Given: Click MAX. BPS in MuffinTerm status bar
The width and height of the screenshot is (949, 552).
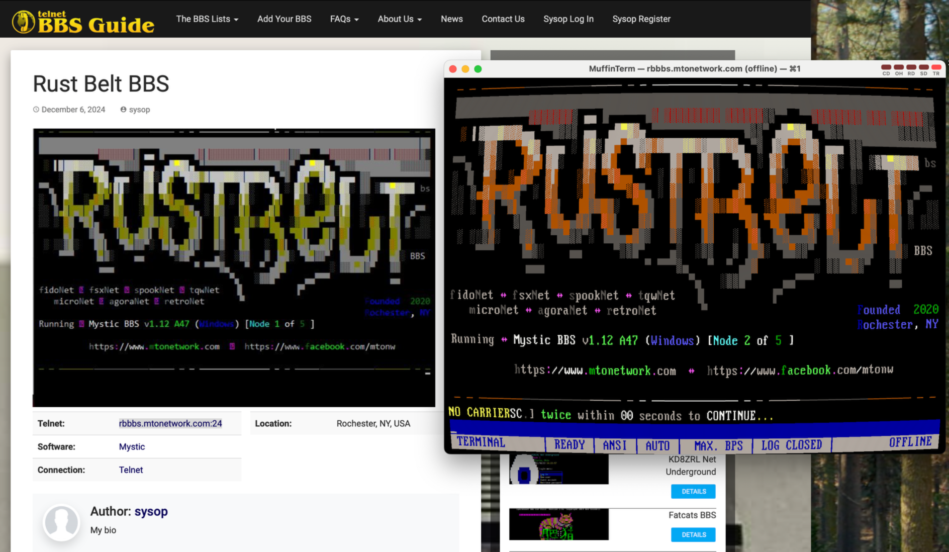Looking at the screenshot, I should click(718, 445).
